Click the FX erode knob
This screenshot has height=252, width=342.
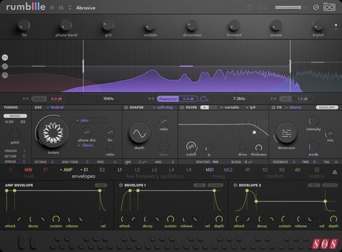pos(313,147)
